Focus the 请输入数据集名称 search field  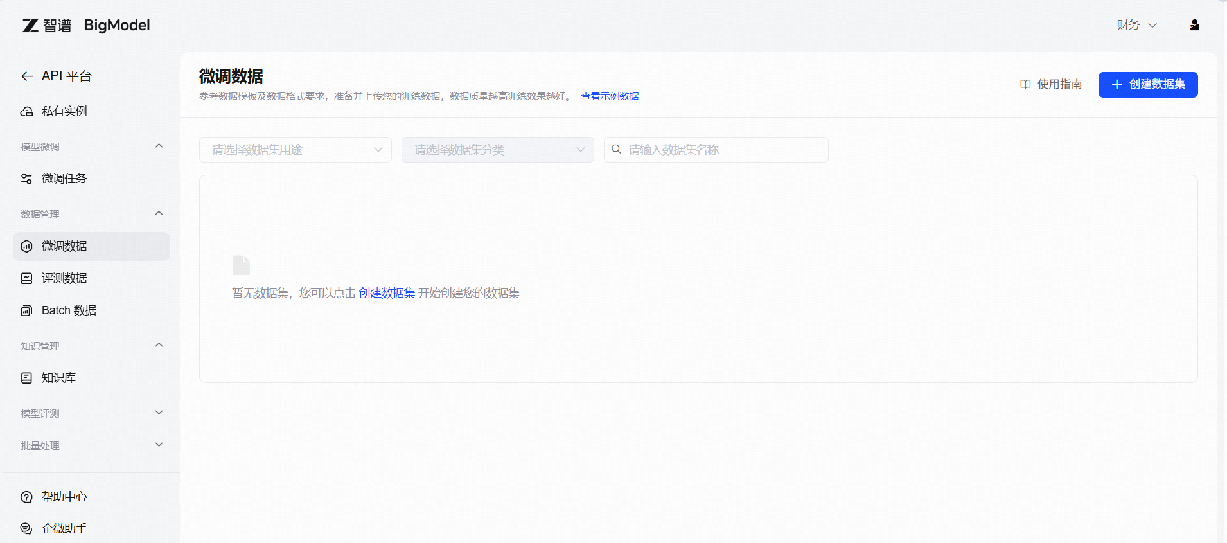723,150
